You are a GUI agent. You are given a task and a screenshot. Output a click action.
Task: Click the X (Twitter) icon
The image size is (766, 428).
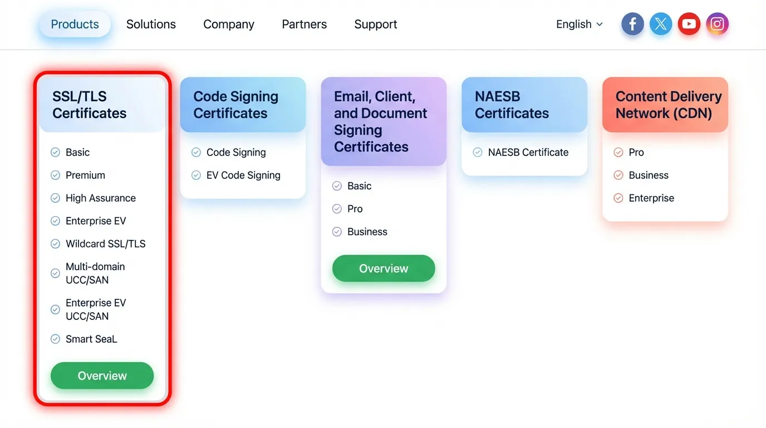click(661, 24)
